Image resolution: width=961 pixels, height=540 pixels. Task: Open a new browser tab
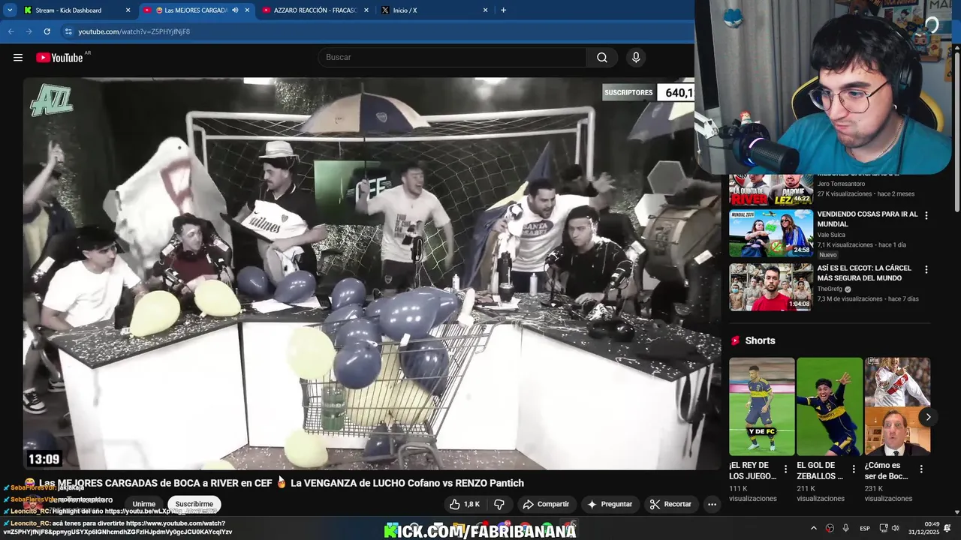tap(503, 10)
